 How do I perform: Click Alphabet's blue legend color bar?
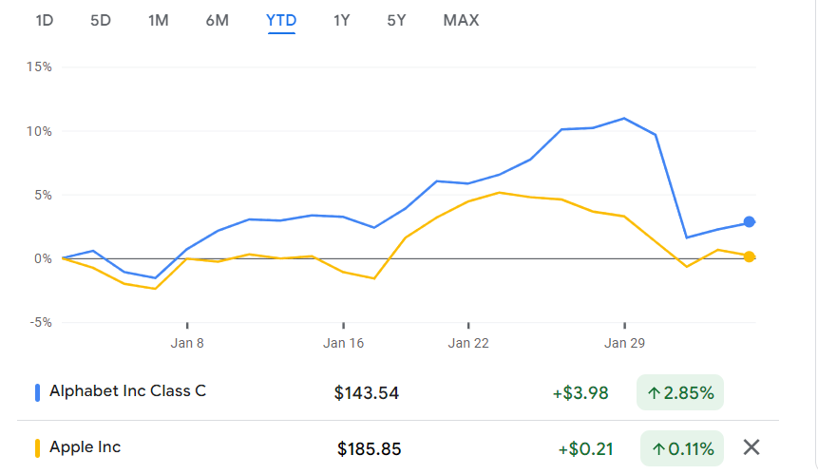[38, 391]
